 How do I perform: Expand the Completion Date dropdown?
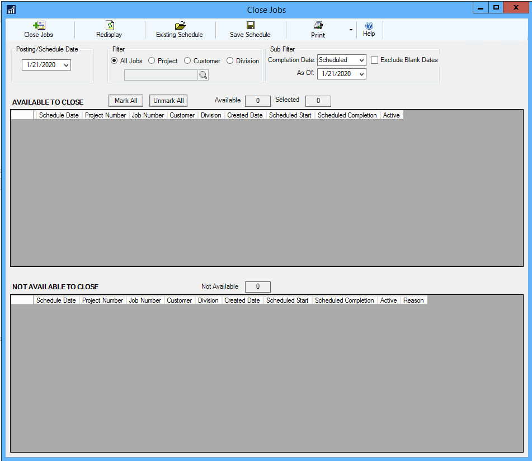coord(361,60)
